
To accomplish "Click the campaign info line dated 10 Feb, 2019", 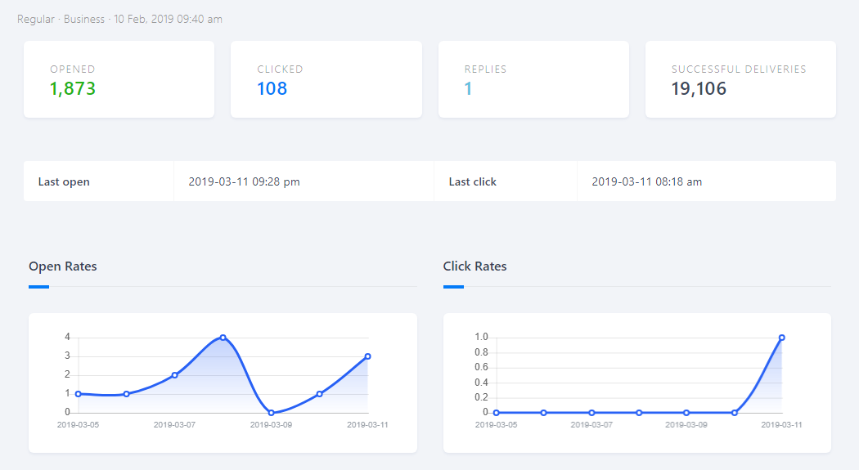I will [119, 19].
